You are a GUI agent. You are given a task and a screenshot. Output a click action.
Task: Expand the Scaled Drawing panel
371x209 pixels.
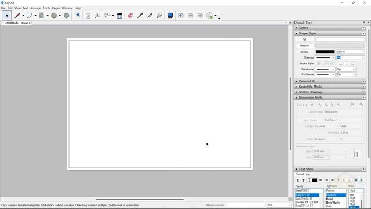pyautogui.click(x=296, y=92)
